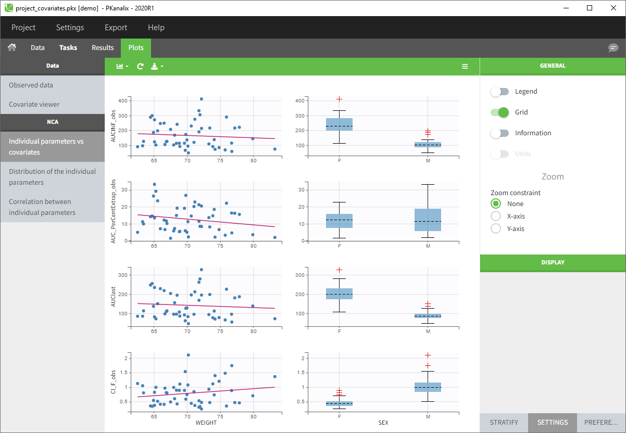Enable the Information toggle
The height and width of the screenshot is (433, 626).
(499, 133)
